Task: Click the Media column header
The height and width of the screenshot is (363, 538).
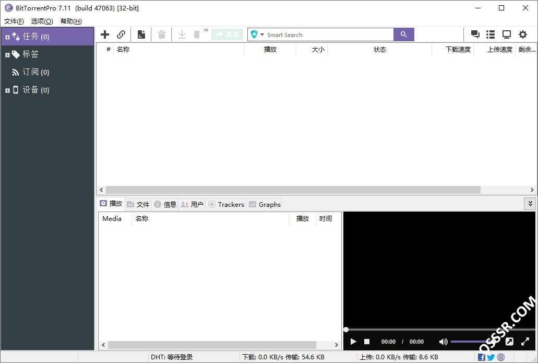Action: tap(115, 219)
